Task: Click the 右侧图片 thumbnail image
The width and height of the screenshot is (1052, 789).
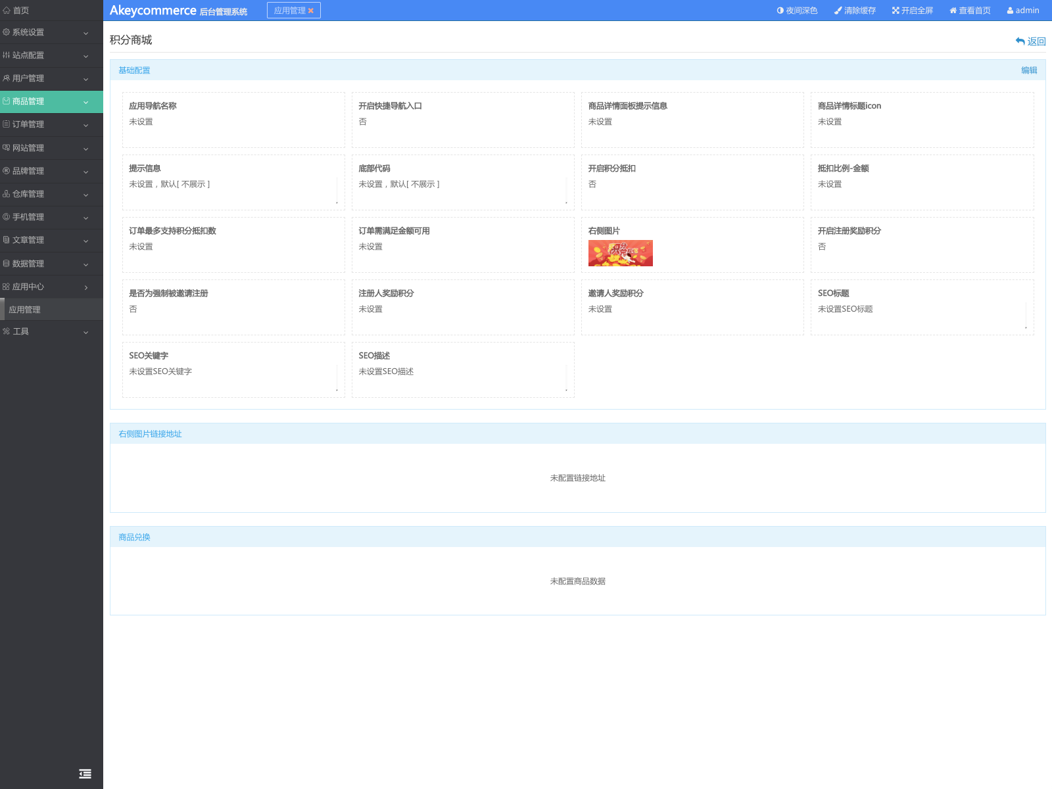Action: click(x=620, y=253)
